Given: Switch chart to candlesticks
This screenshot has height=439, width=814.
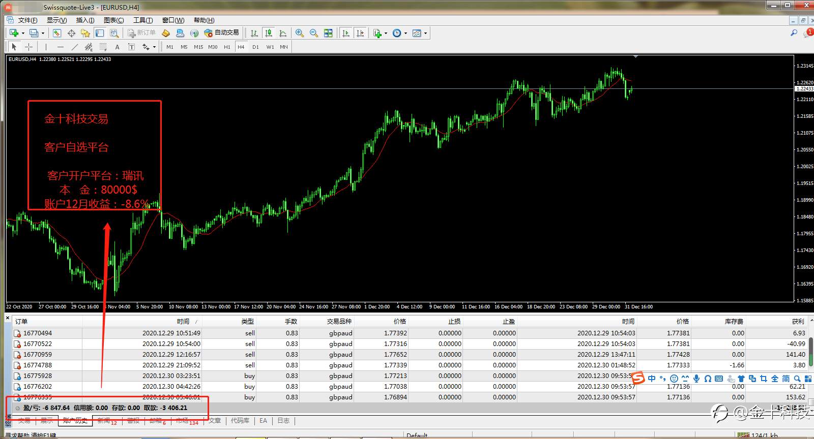Looking at the screenshot, I should [269, 33].
